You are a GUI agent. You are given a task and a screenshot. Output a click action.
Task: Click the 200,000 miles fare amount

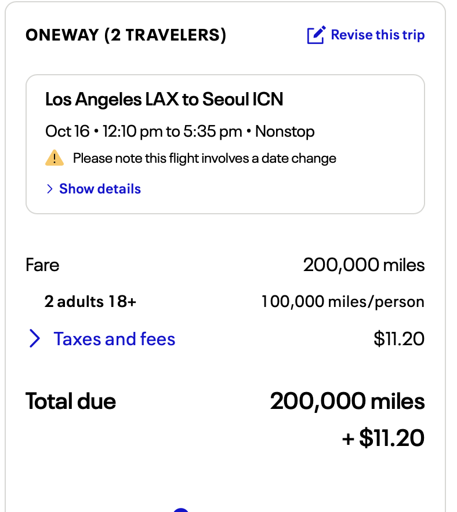(364, 265)
